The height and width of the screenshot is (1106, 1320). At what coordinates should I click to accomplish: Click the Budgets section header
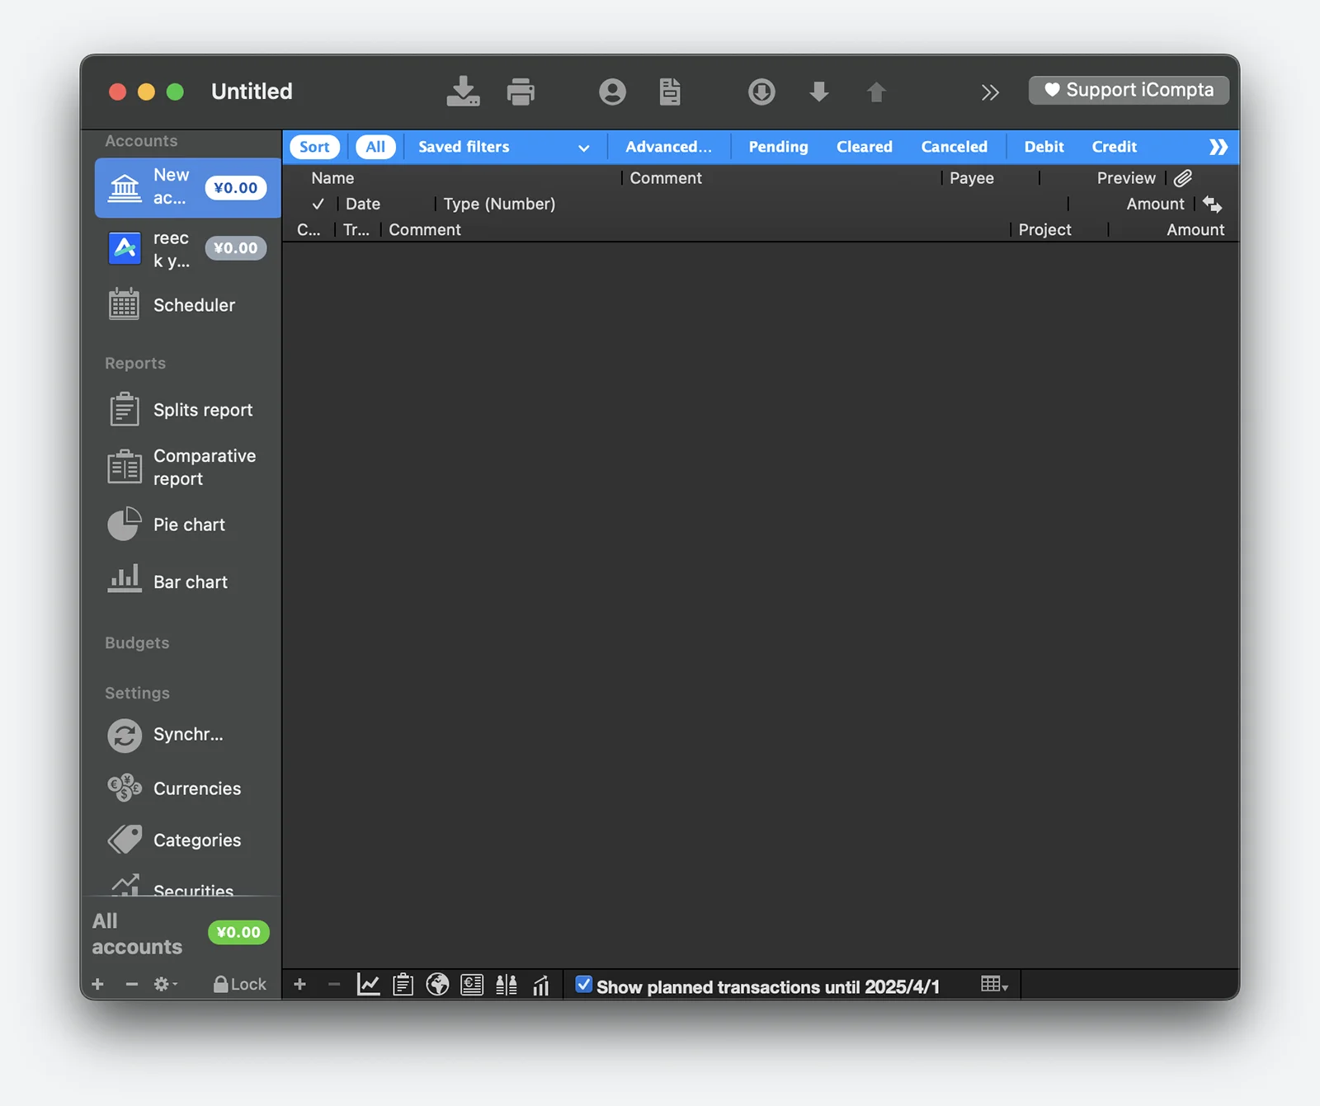point(137,642)
